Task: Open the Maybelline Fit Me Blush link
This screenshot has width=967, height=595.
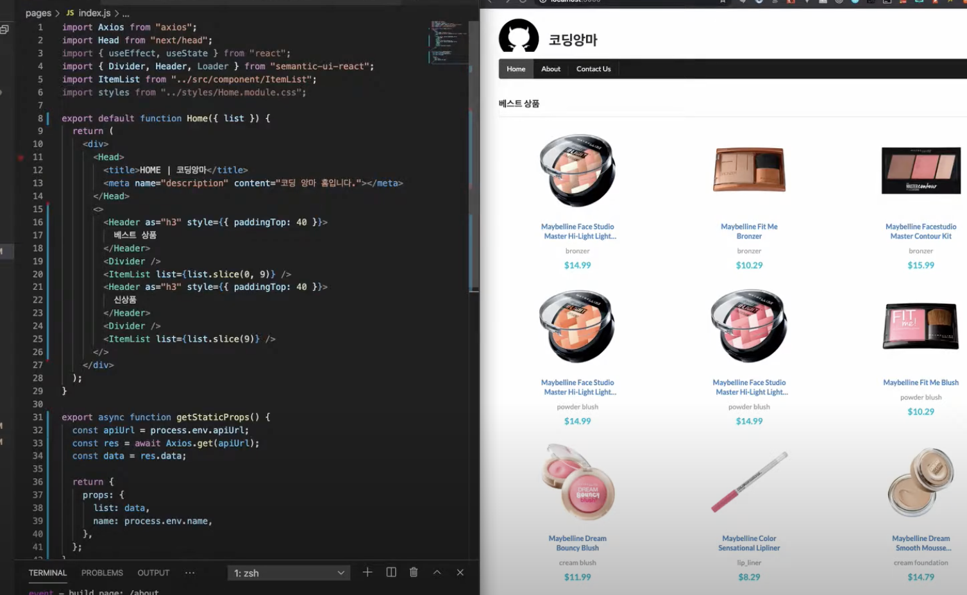Action: (921, 383)
